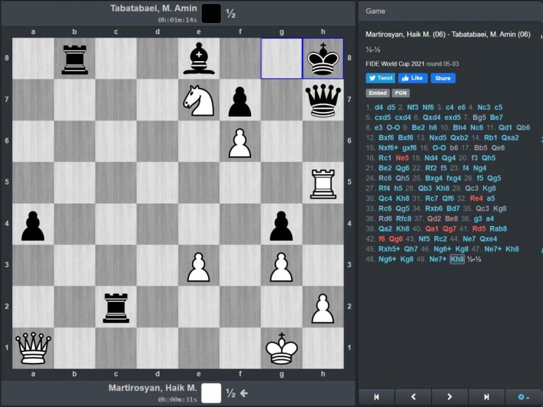Jump to the last move
This screenshot has width=543, height=407.
pos(486,397)
